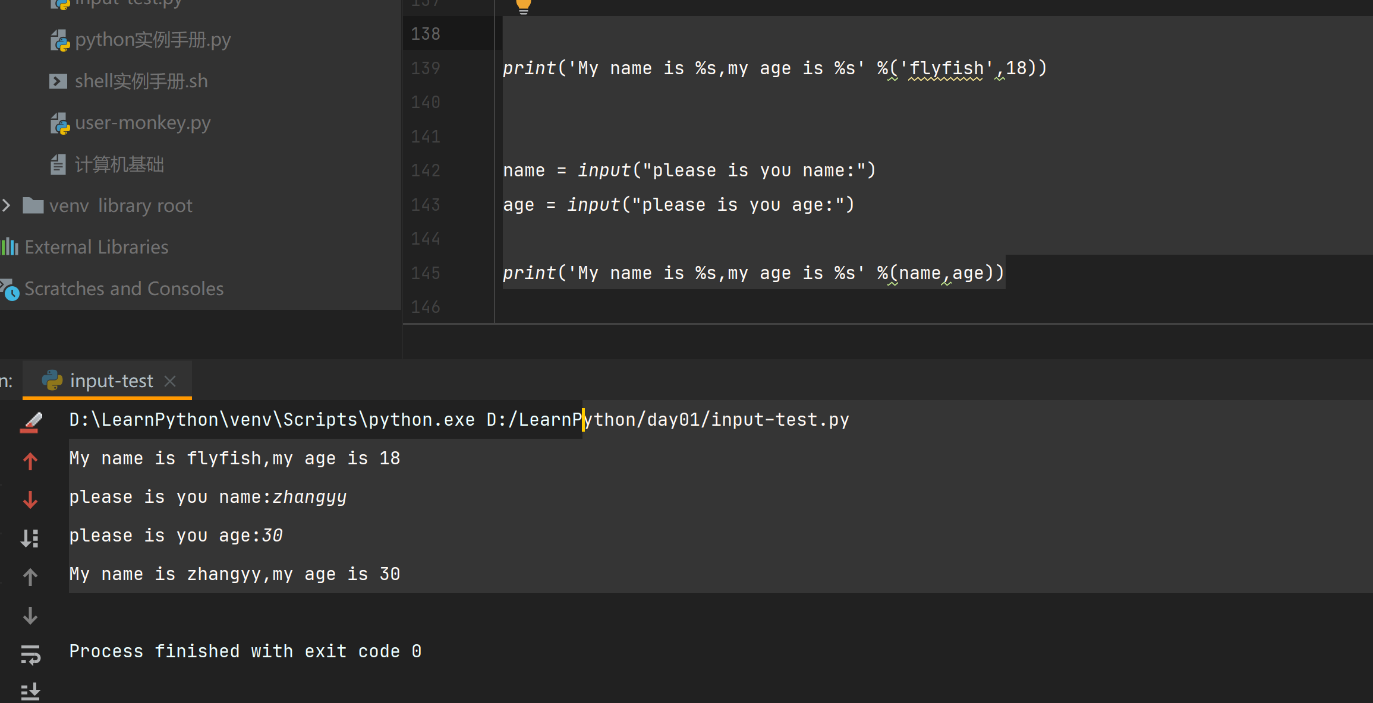
Task: Click the name = input(...) code line
Action: [689, 170]
